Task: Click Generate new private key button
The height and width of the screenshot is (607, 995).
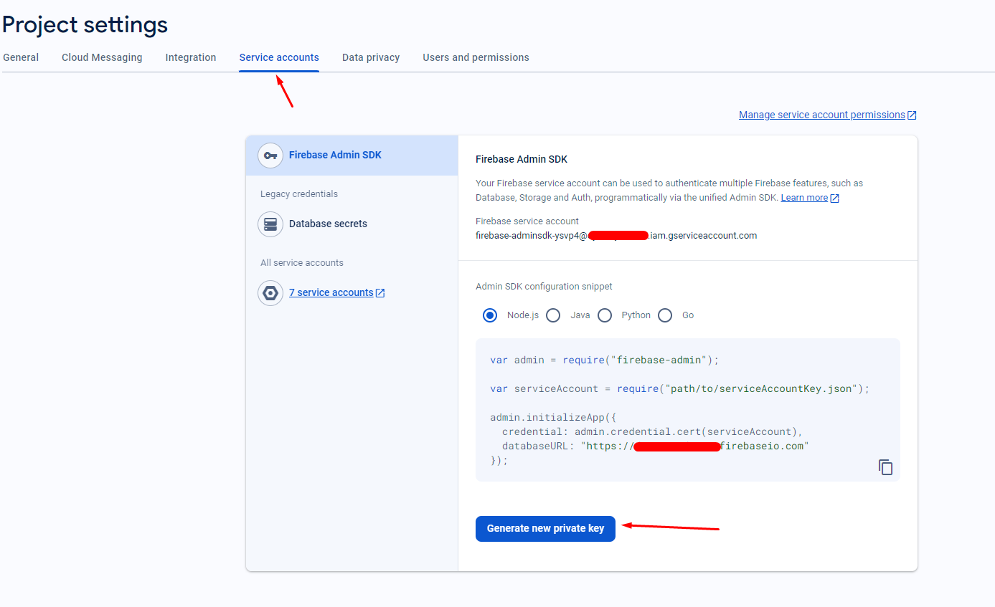Action: click(545, 529)
